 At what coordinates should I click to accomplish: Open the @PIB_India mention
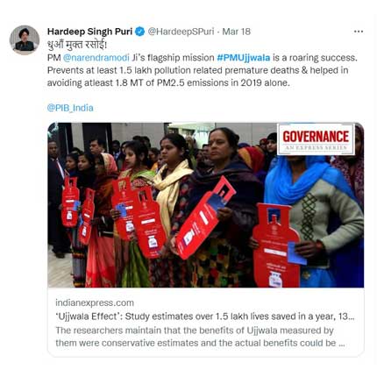(70, 108)
